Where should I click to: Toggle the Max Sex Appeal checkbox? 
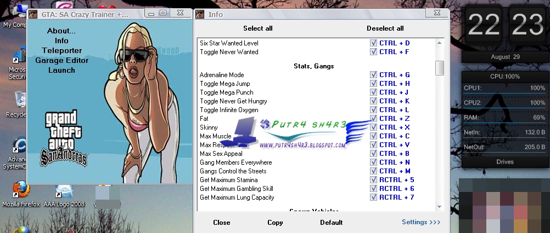[373, 153]
